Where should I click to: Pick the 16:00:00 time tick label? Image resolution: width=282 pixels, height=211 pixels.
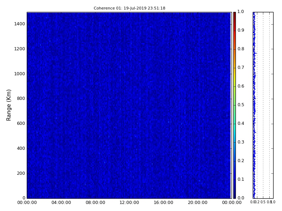click(x=163, y=203)
